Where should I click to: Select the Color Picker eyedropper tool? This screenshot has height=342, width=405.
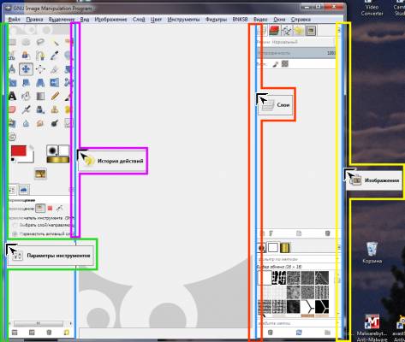[x=55, y=56]
